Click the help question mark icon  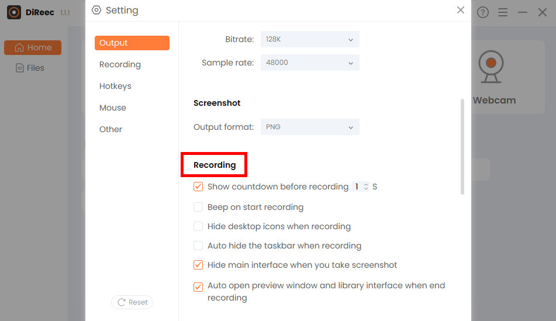coord(482,12)
